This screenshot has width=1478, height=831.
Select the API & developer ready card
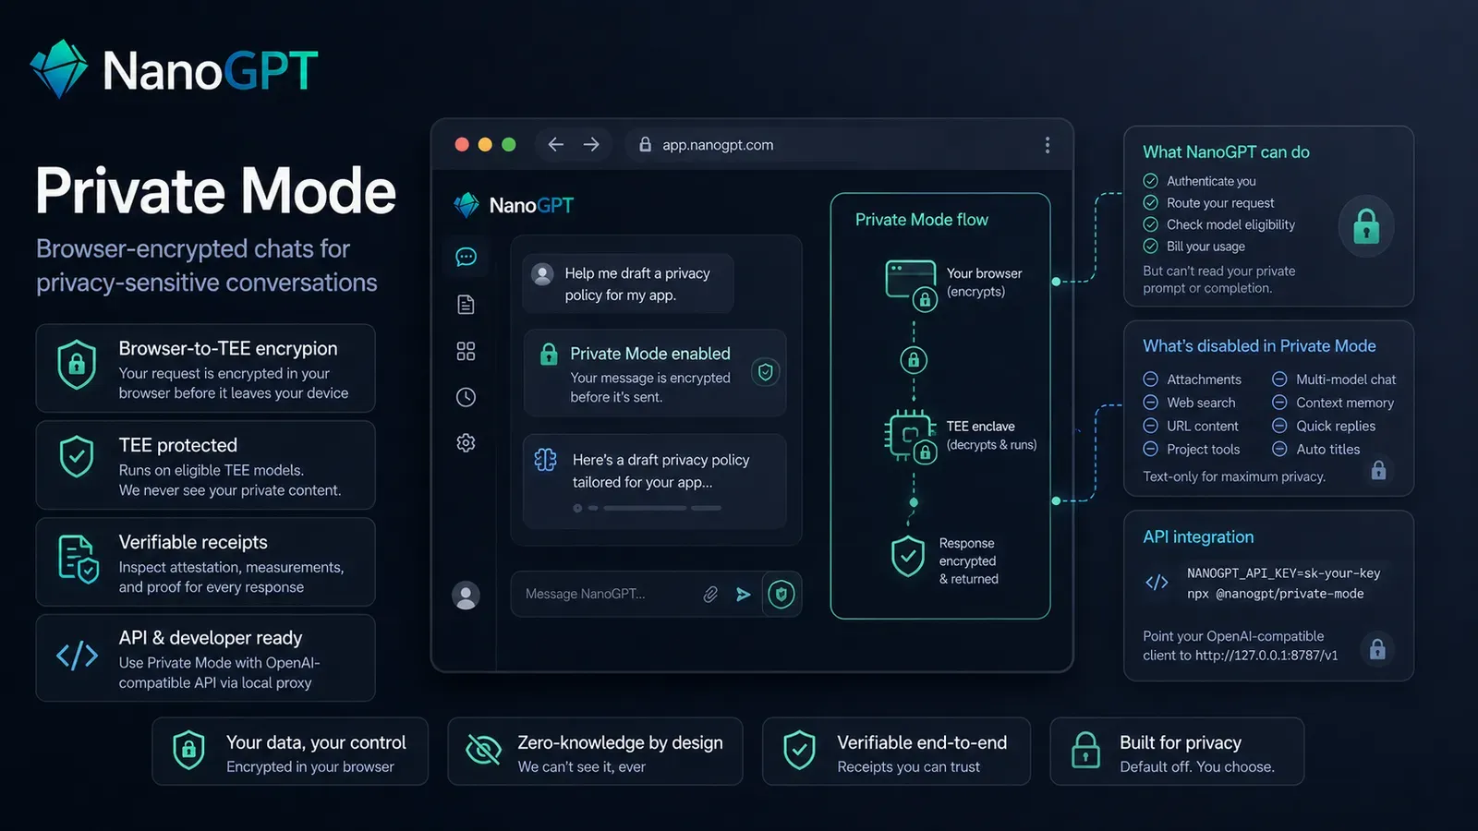coord(206,657)
